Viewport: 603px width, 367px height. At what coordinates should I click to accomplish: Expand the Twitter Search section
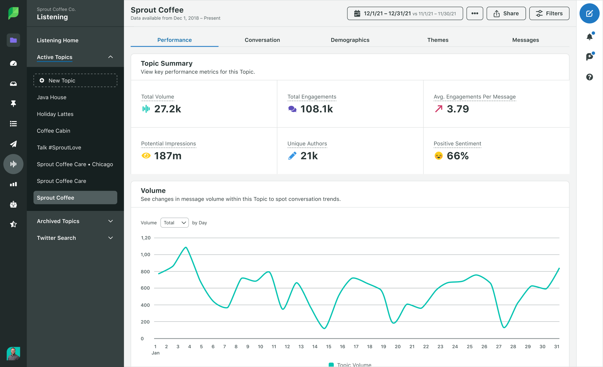109,237
